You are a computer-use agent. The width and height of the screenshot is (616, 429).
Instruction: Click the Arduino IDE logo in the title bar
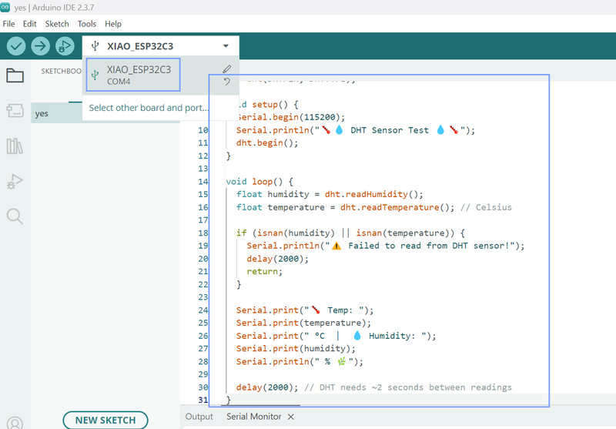pos(5,7)
